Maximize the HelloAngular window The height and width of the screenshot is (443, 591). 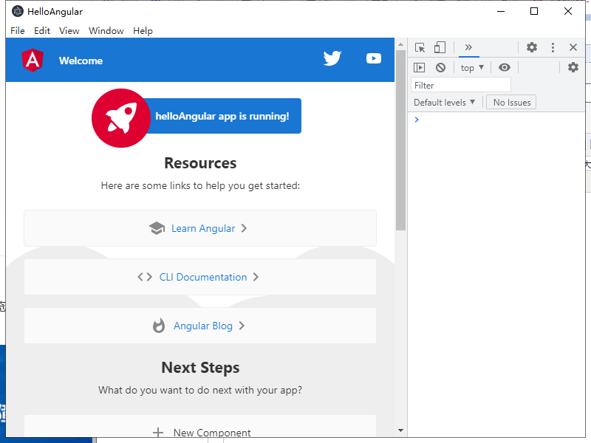534,11
